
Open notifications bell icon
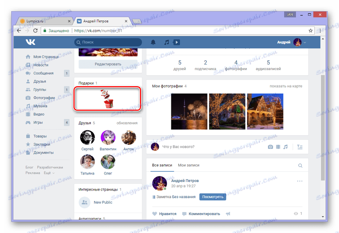(153, 42)
